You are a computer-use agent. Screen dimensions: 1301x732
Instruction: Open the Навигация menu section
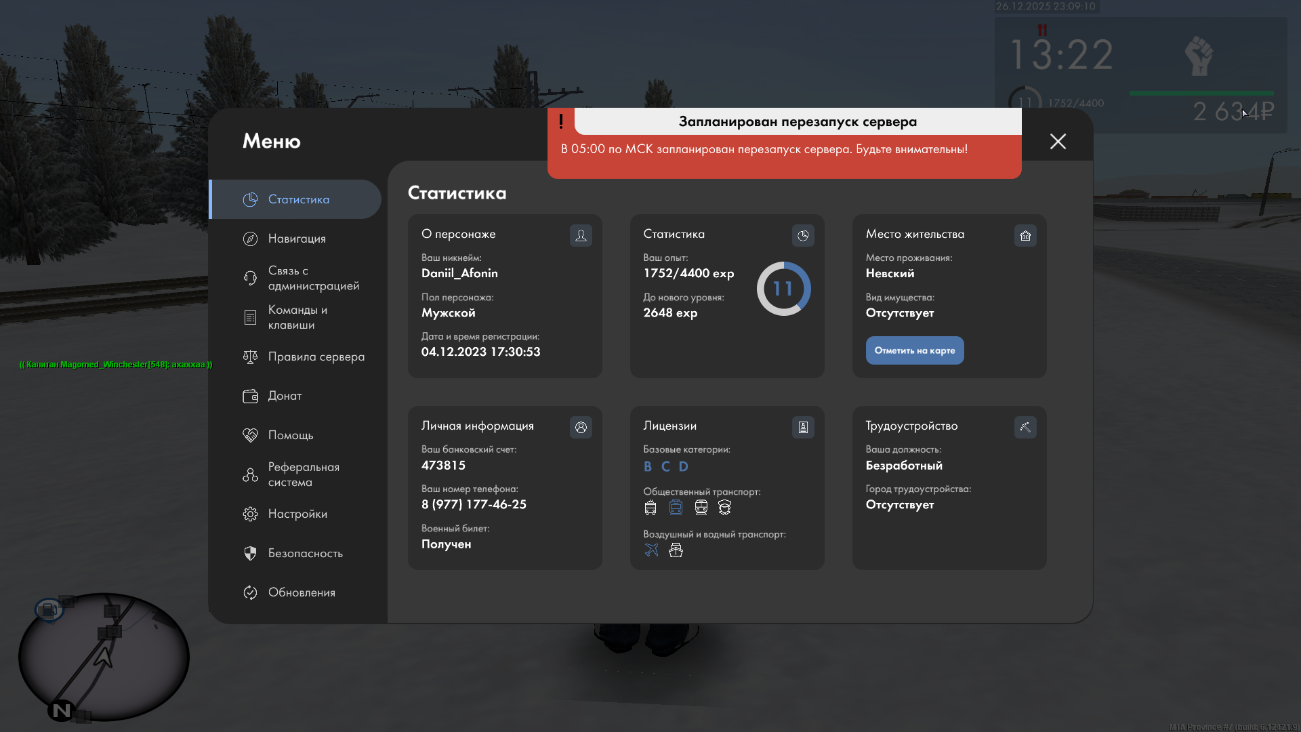tap(297, 239)
